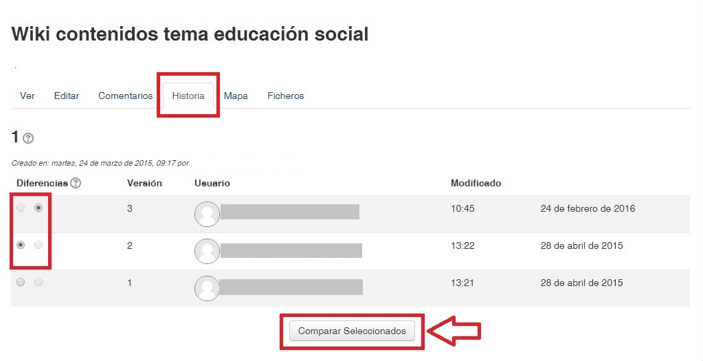Open version 2 link
Viewport: 703px width, 361px height.
coord(130,245)
